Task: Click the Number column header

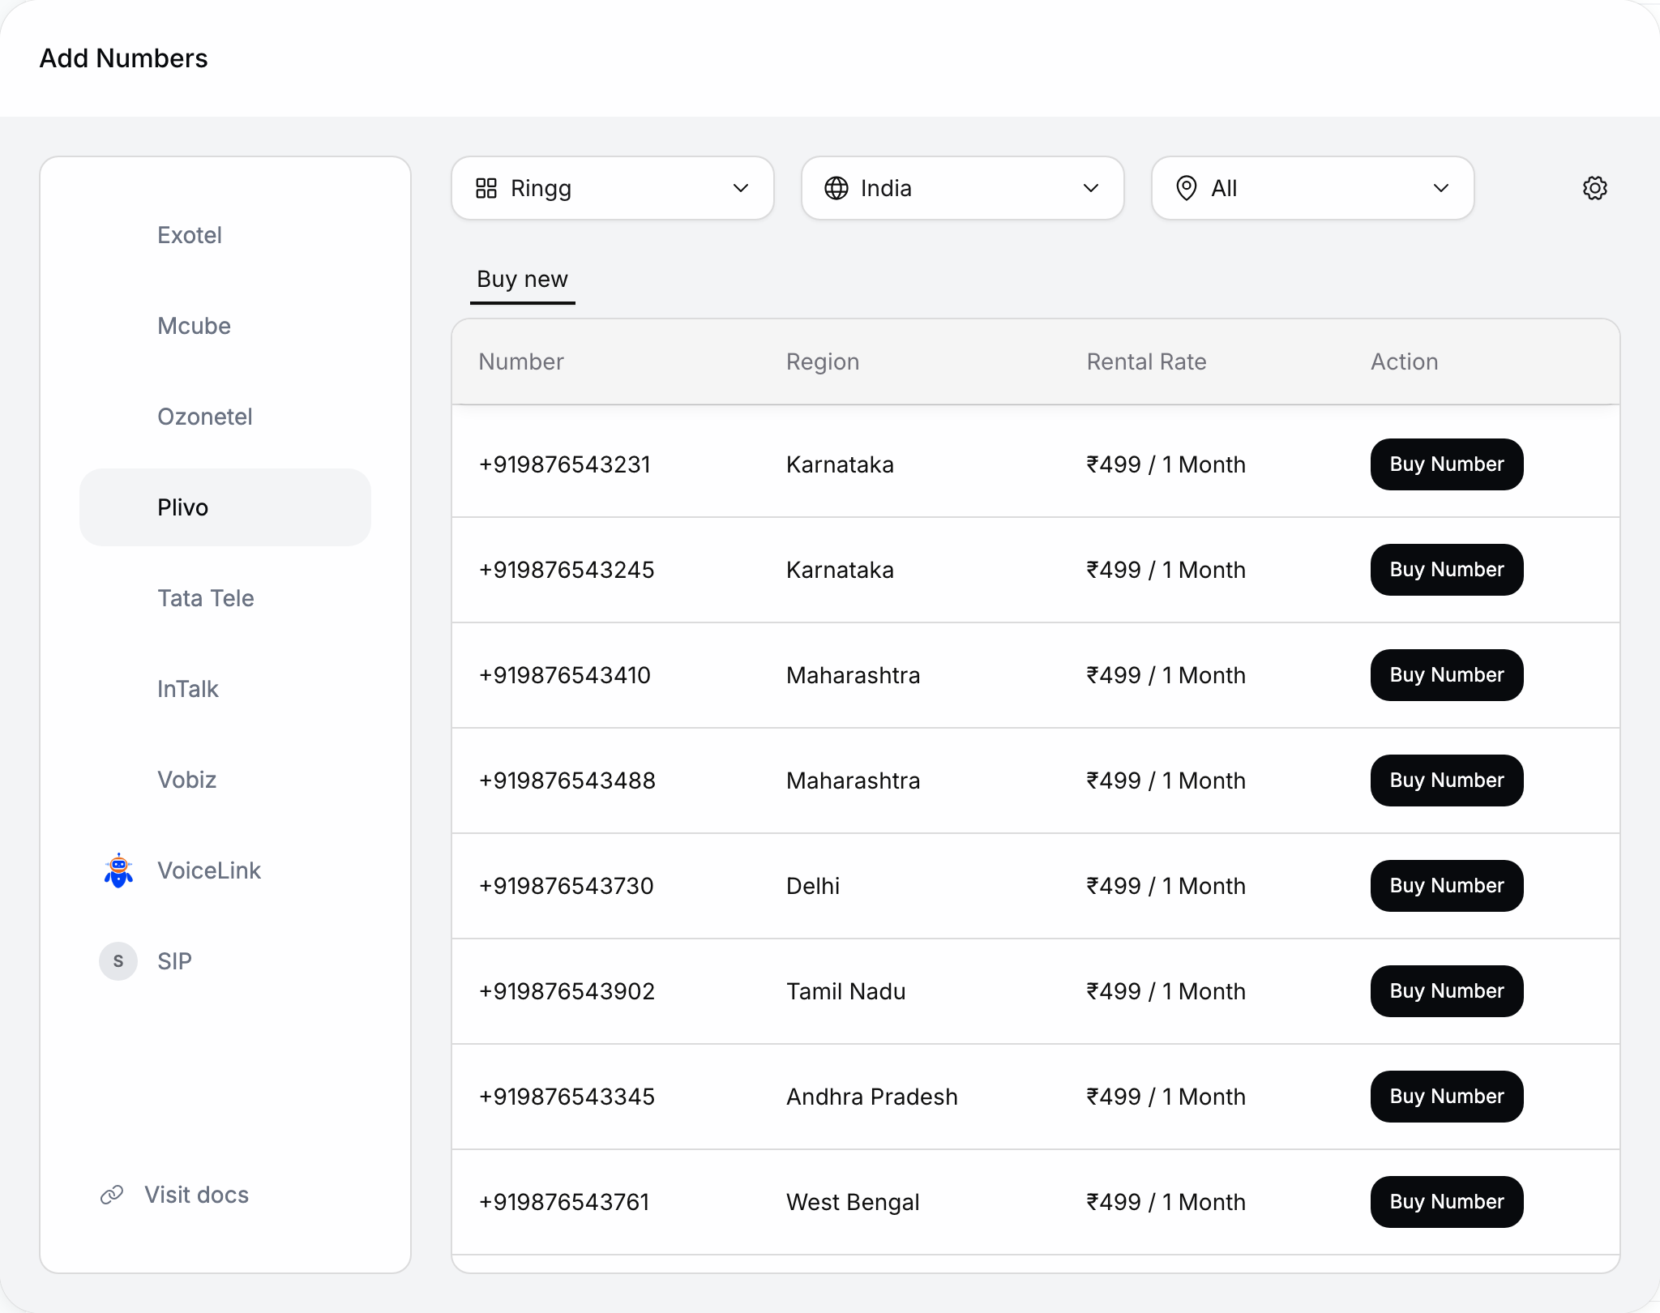Action: 521,361
